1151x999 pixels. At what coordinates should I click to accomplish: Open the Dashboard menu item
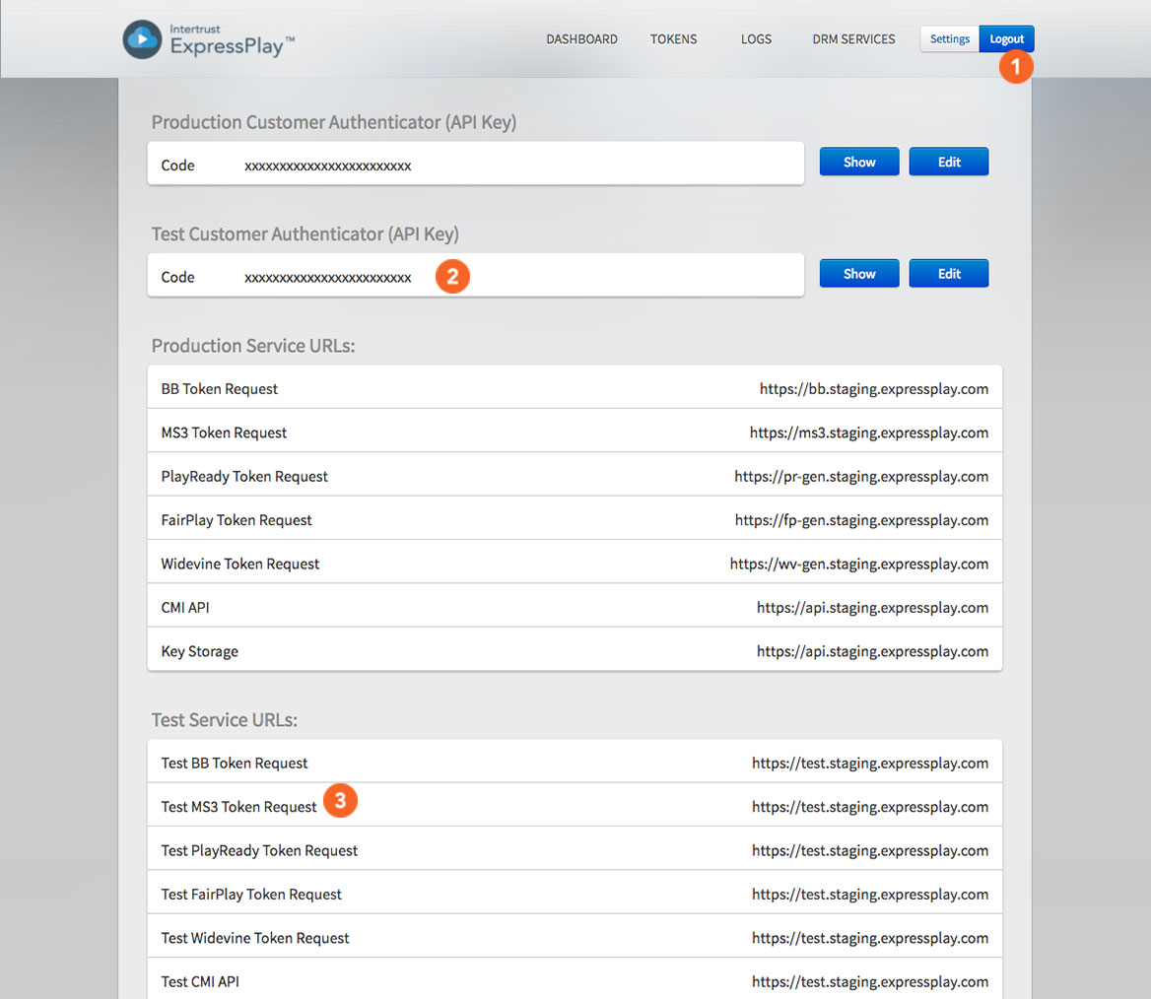(581, 38)
